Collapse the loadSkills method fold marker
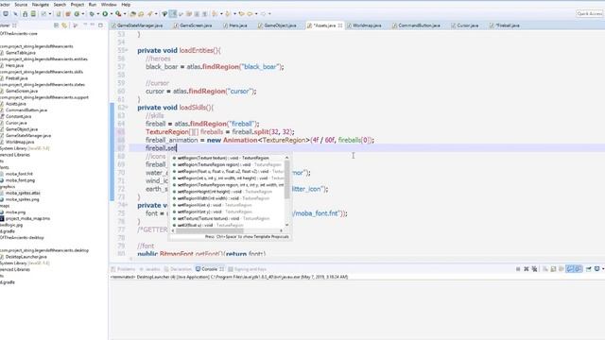605x340 pixels. pos(127,108)
